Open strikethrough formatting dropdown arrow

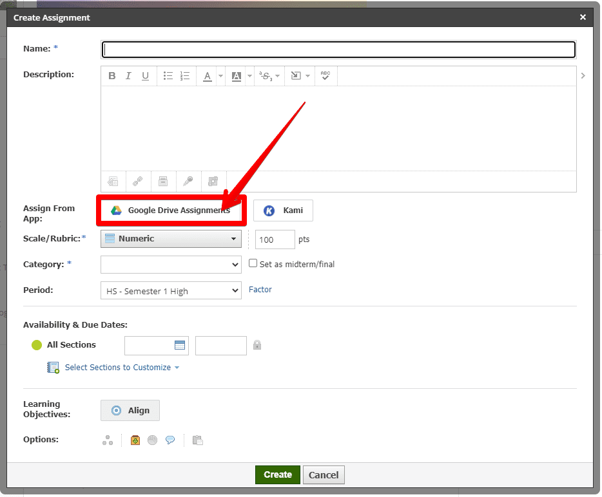point(278,76)
